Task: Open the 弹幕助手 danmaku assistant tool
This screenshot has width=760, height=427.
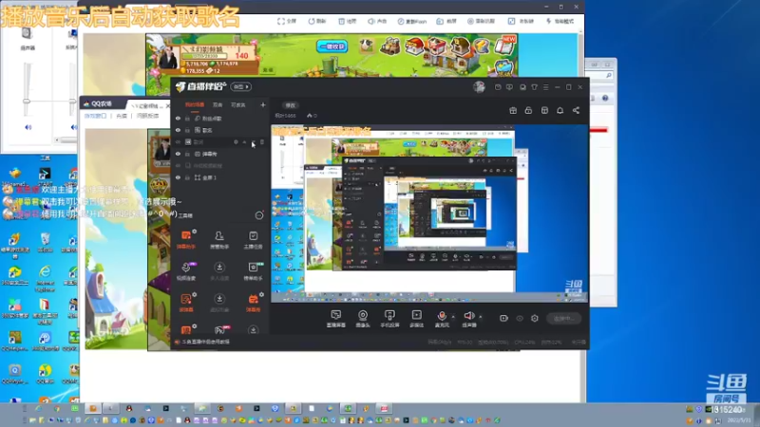Action: [186, 239]
